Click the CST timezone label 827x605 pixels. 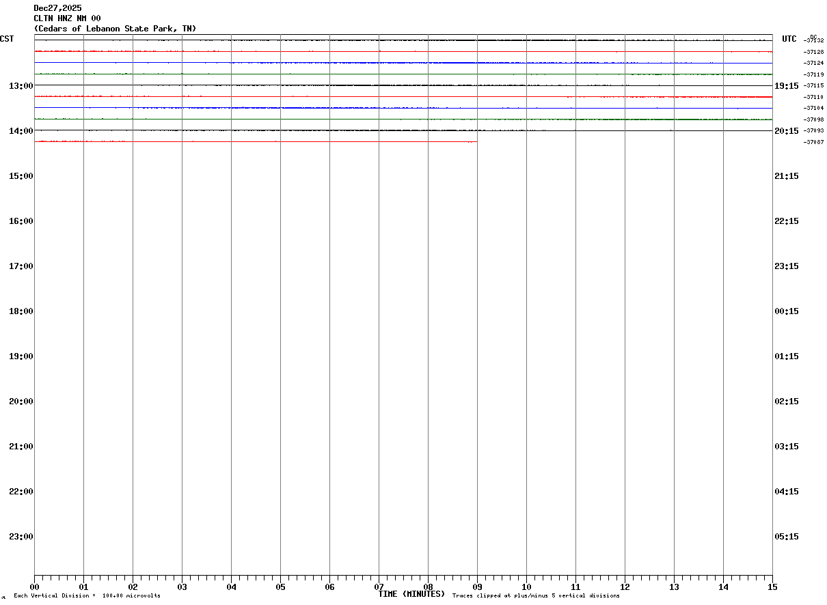7,39
